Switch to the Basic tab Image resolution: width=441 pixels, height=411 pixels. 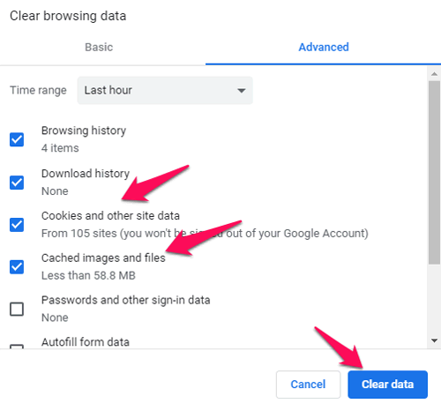(99, 47)
